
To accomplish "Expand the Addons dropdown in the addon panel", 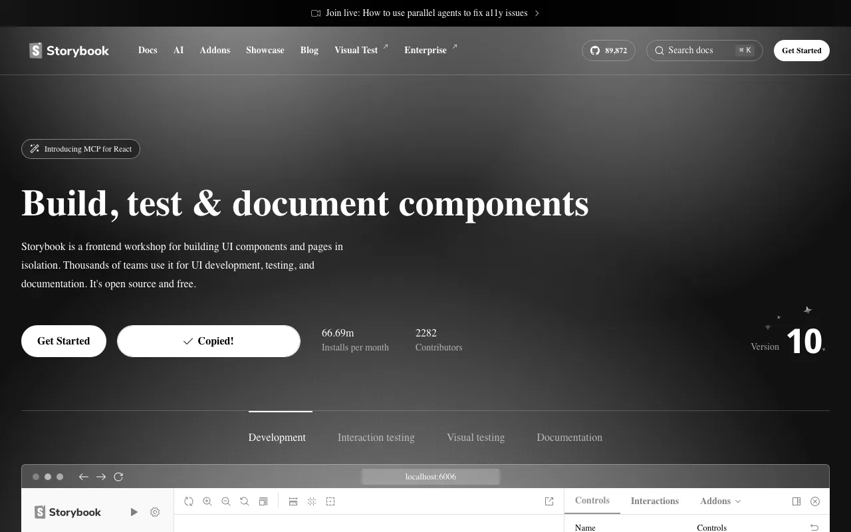I will coord(721,501).
